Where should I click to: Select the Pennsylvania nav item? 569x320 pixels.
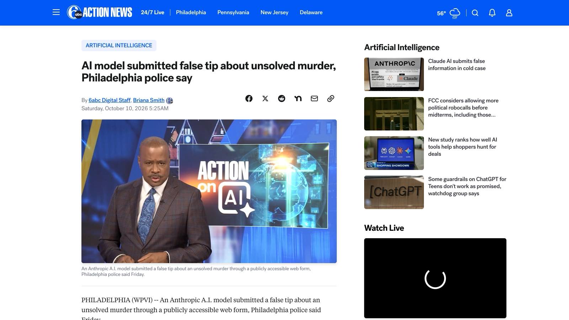click(x=233, y=12)
